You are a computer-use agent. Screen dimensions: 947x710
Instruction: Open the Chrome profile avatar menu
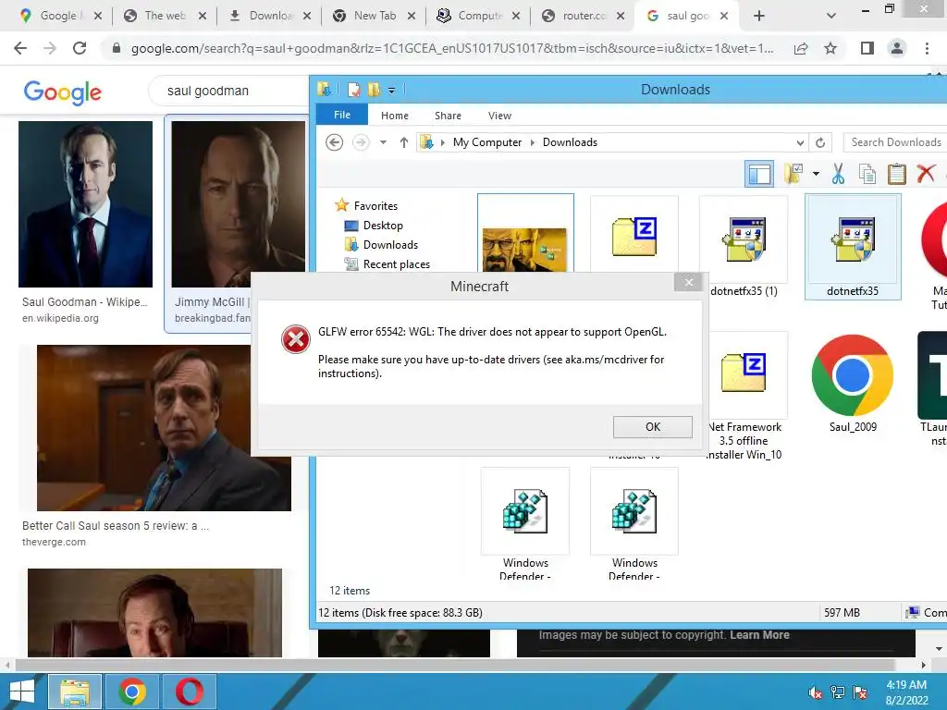click(x=897, y=48)
